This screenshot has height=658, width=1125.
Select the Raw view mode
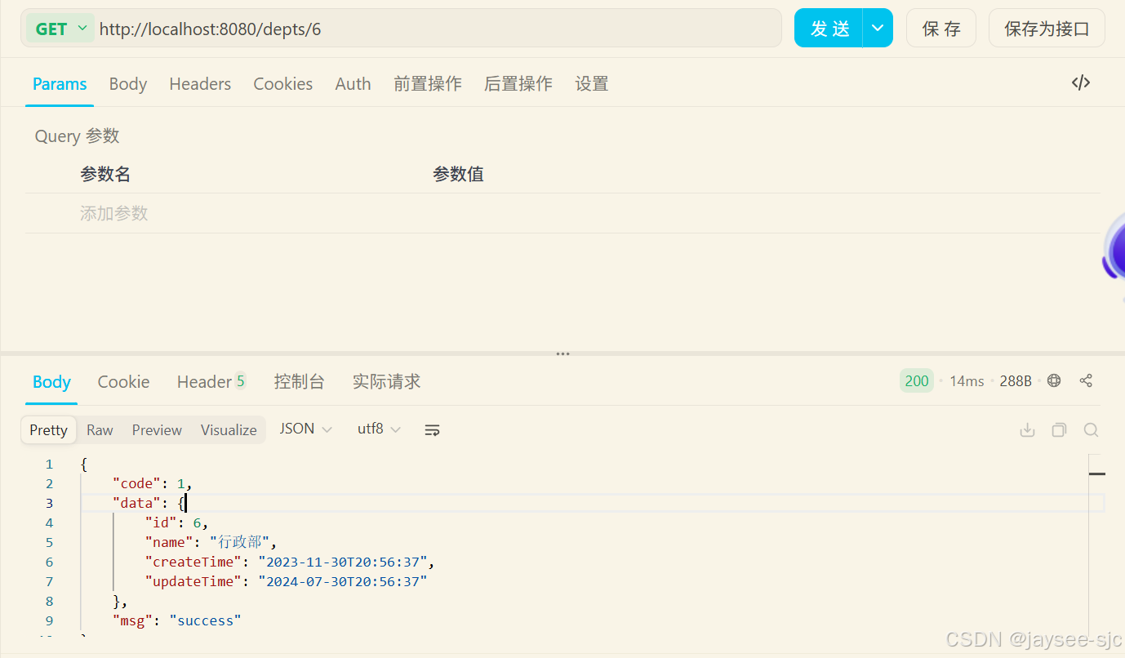[x=100, y=430]
